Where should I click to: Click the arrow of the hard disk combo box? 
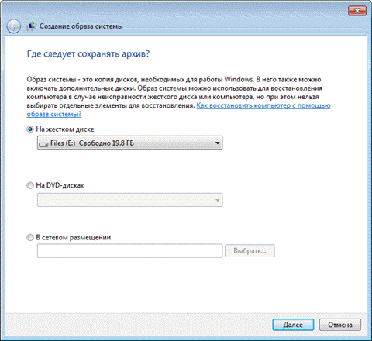218,143
